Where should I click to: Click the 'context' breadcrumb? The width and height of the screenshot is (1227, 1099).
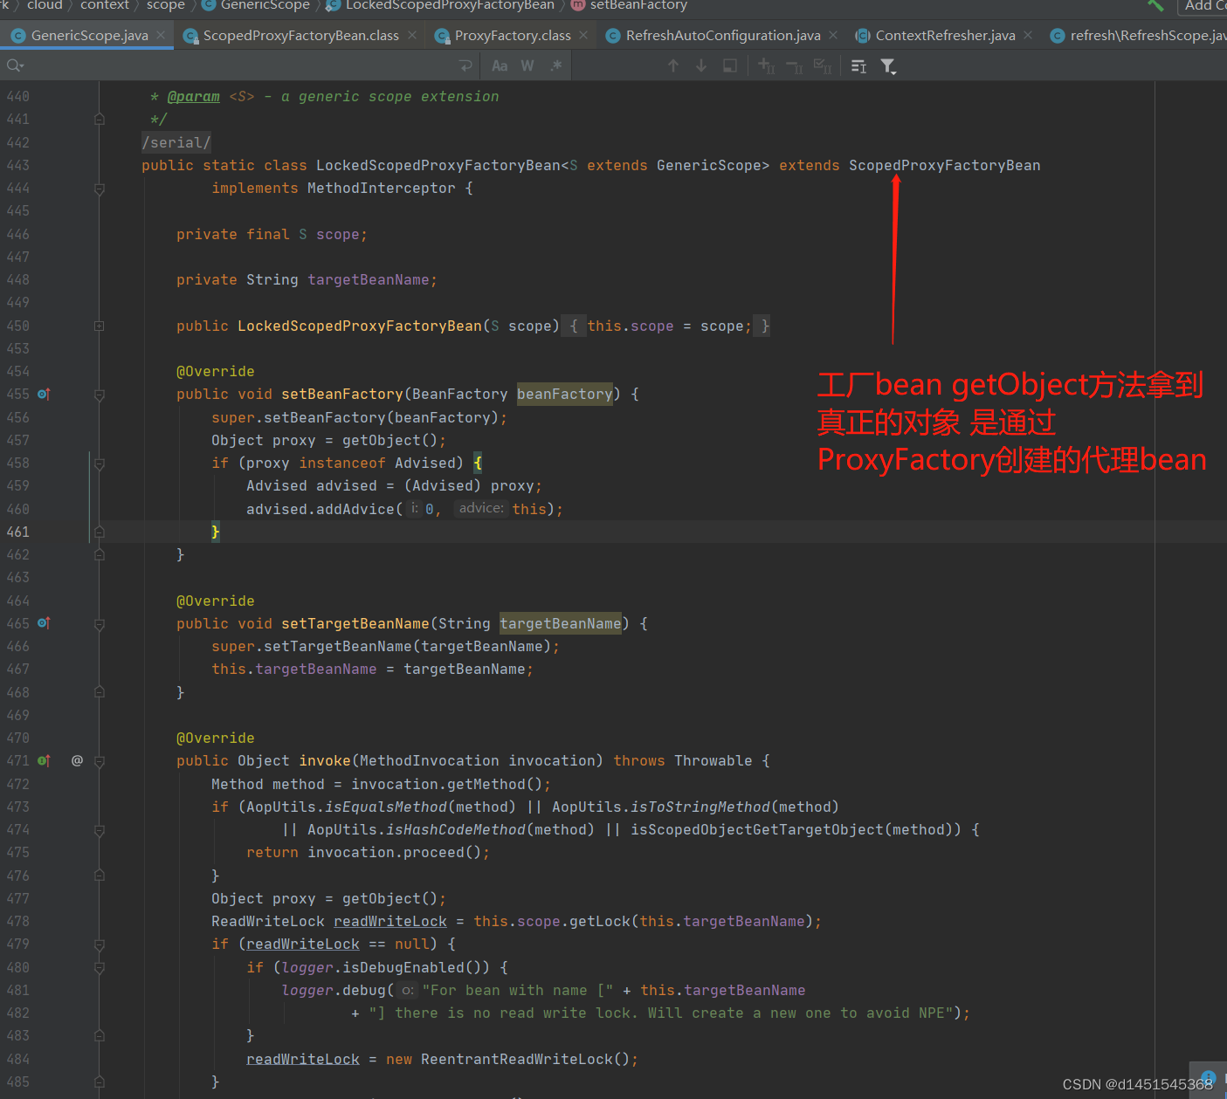[x=105, y=5]
